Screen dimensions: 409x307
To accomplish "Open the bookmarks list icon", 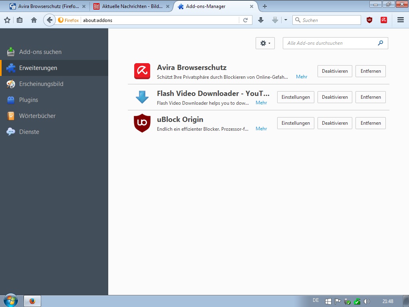I will point(20,20).
